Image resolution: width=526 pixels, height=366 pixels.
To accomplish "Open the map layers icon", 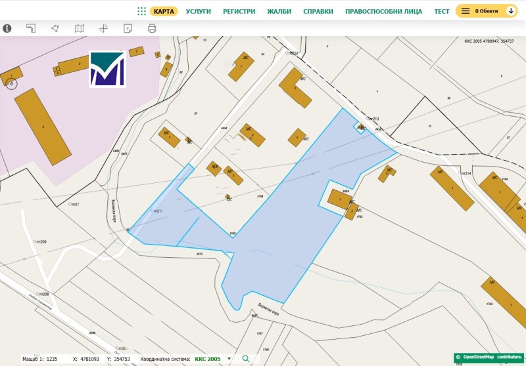I will (80, 28).
